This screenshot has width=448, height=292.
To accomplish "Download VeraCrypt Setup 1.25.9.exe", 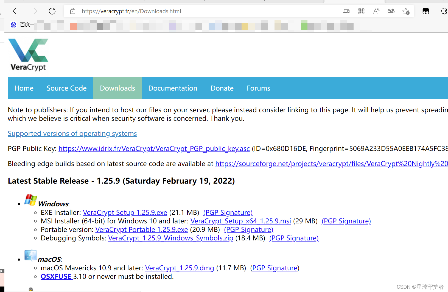I will point(125,213).
